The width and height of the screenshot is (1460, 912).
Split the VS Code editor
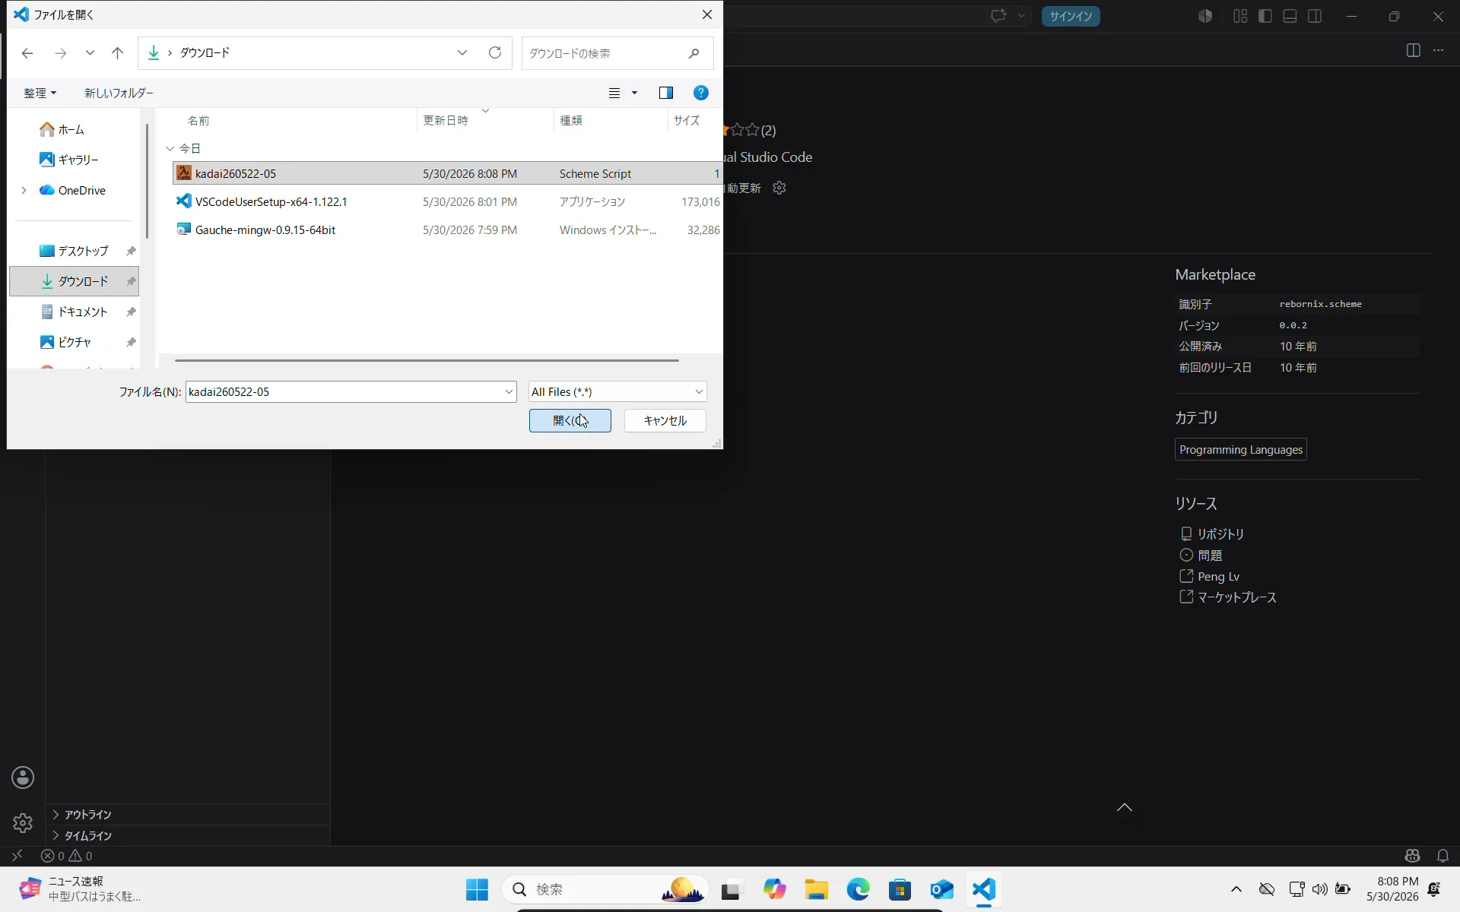click(x=1414, y=50)
